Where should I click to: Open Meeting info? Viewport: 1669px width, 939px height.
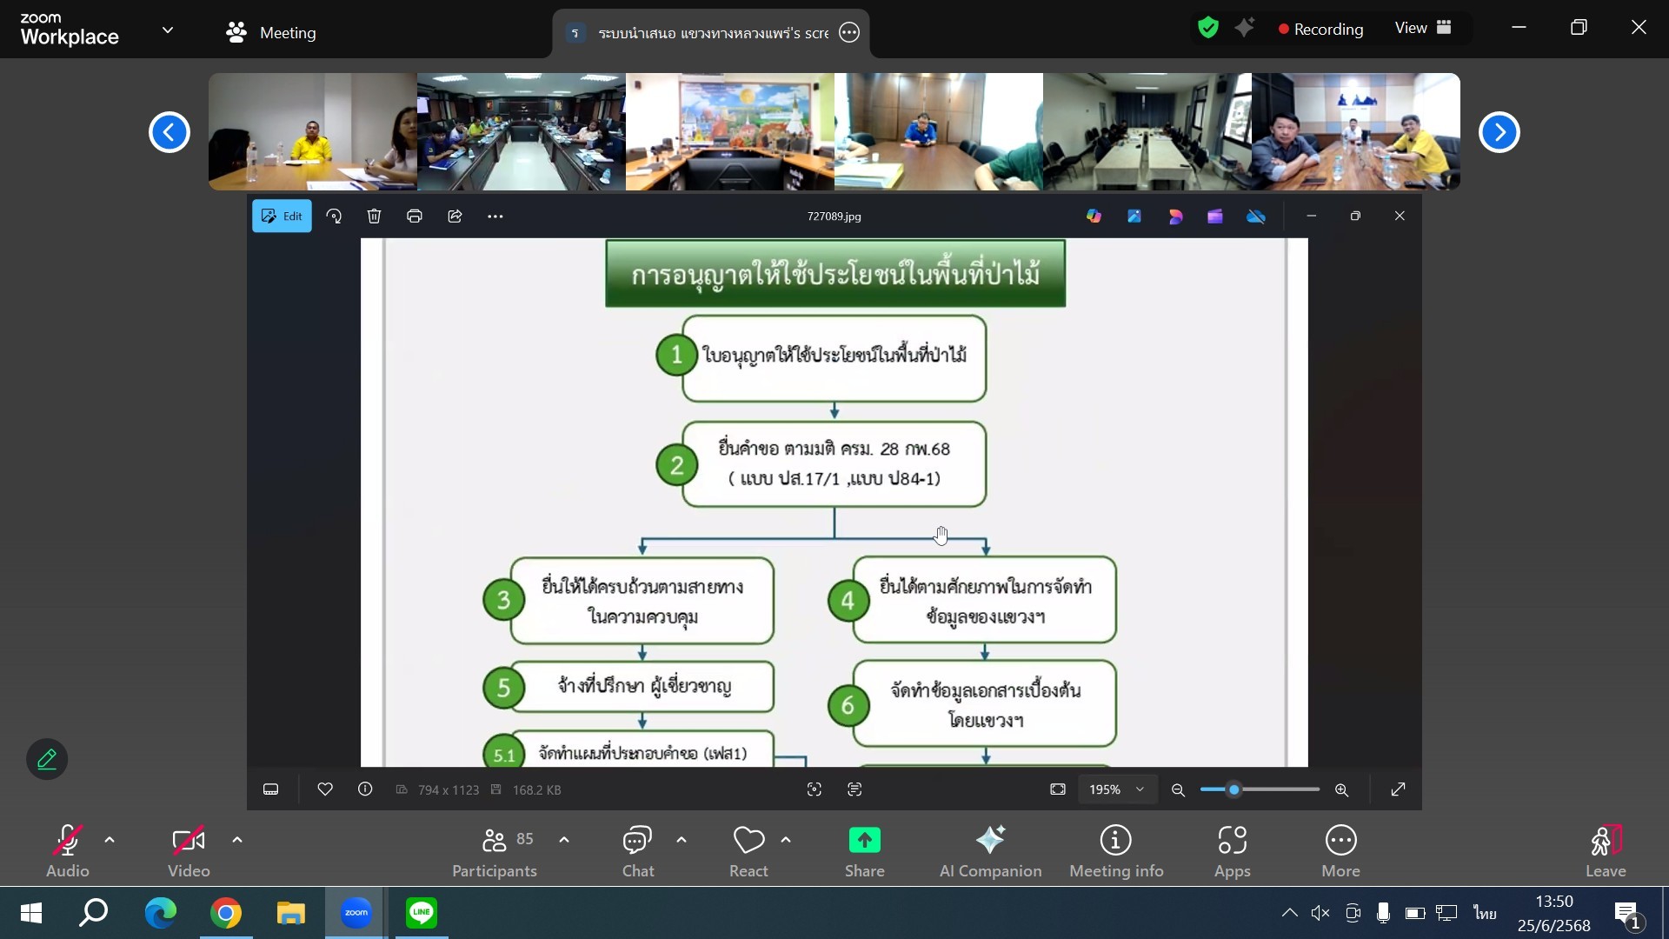1115,842
